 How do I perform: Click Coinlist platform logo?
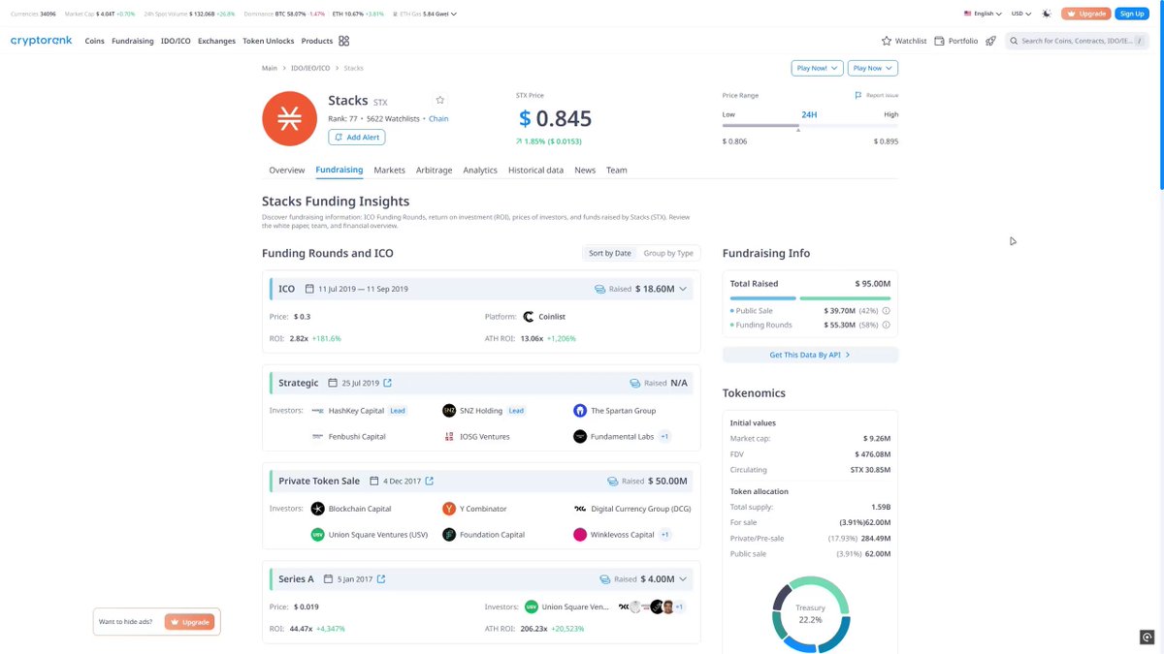tap(529, 317)
